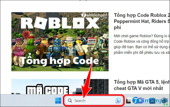The height and width of the screenshot is (107, 170).
Task: Launch Microsoft Store from the taskbar
Action: [x=152, y=101]
